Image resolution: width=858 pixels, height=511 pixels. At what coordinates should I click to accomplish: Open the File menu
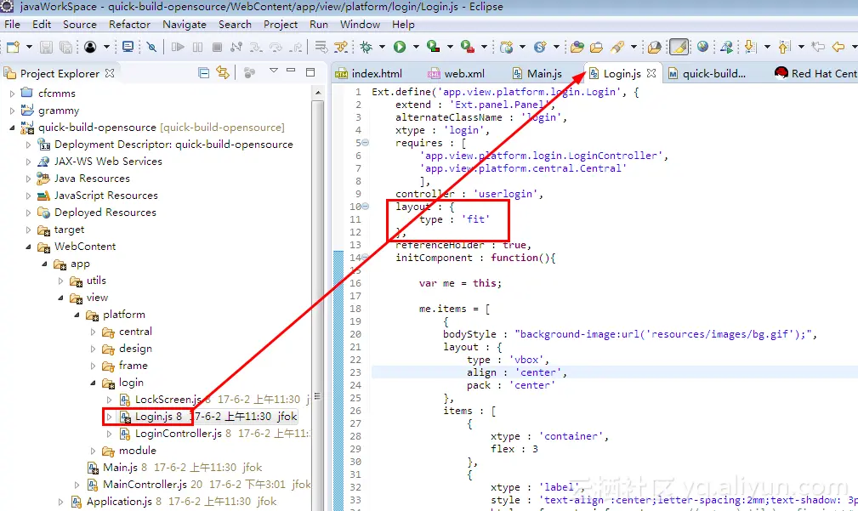[x=12, y=25]
